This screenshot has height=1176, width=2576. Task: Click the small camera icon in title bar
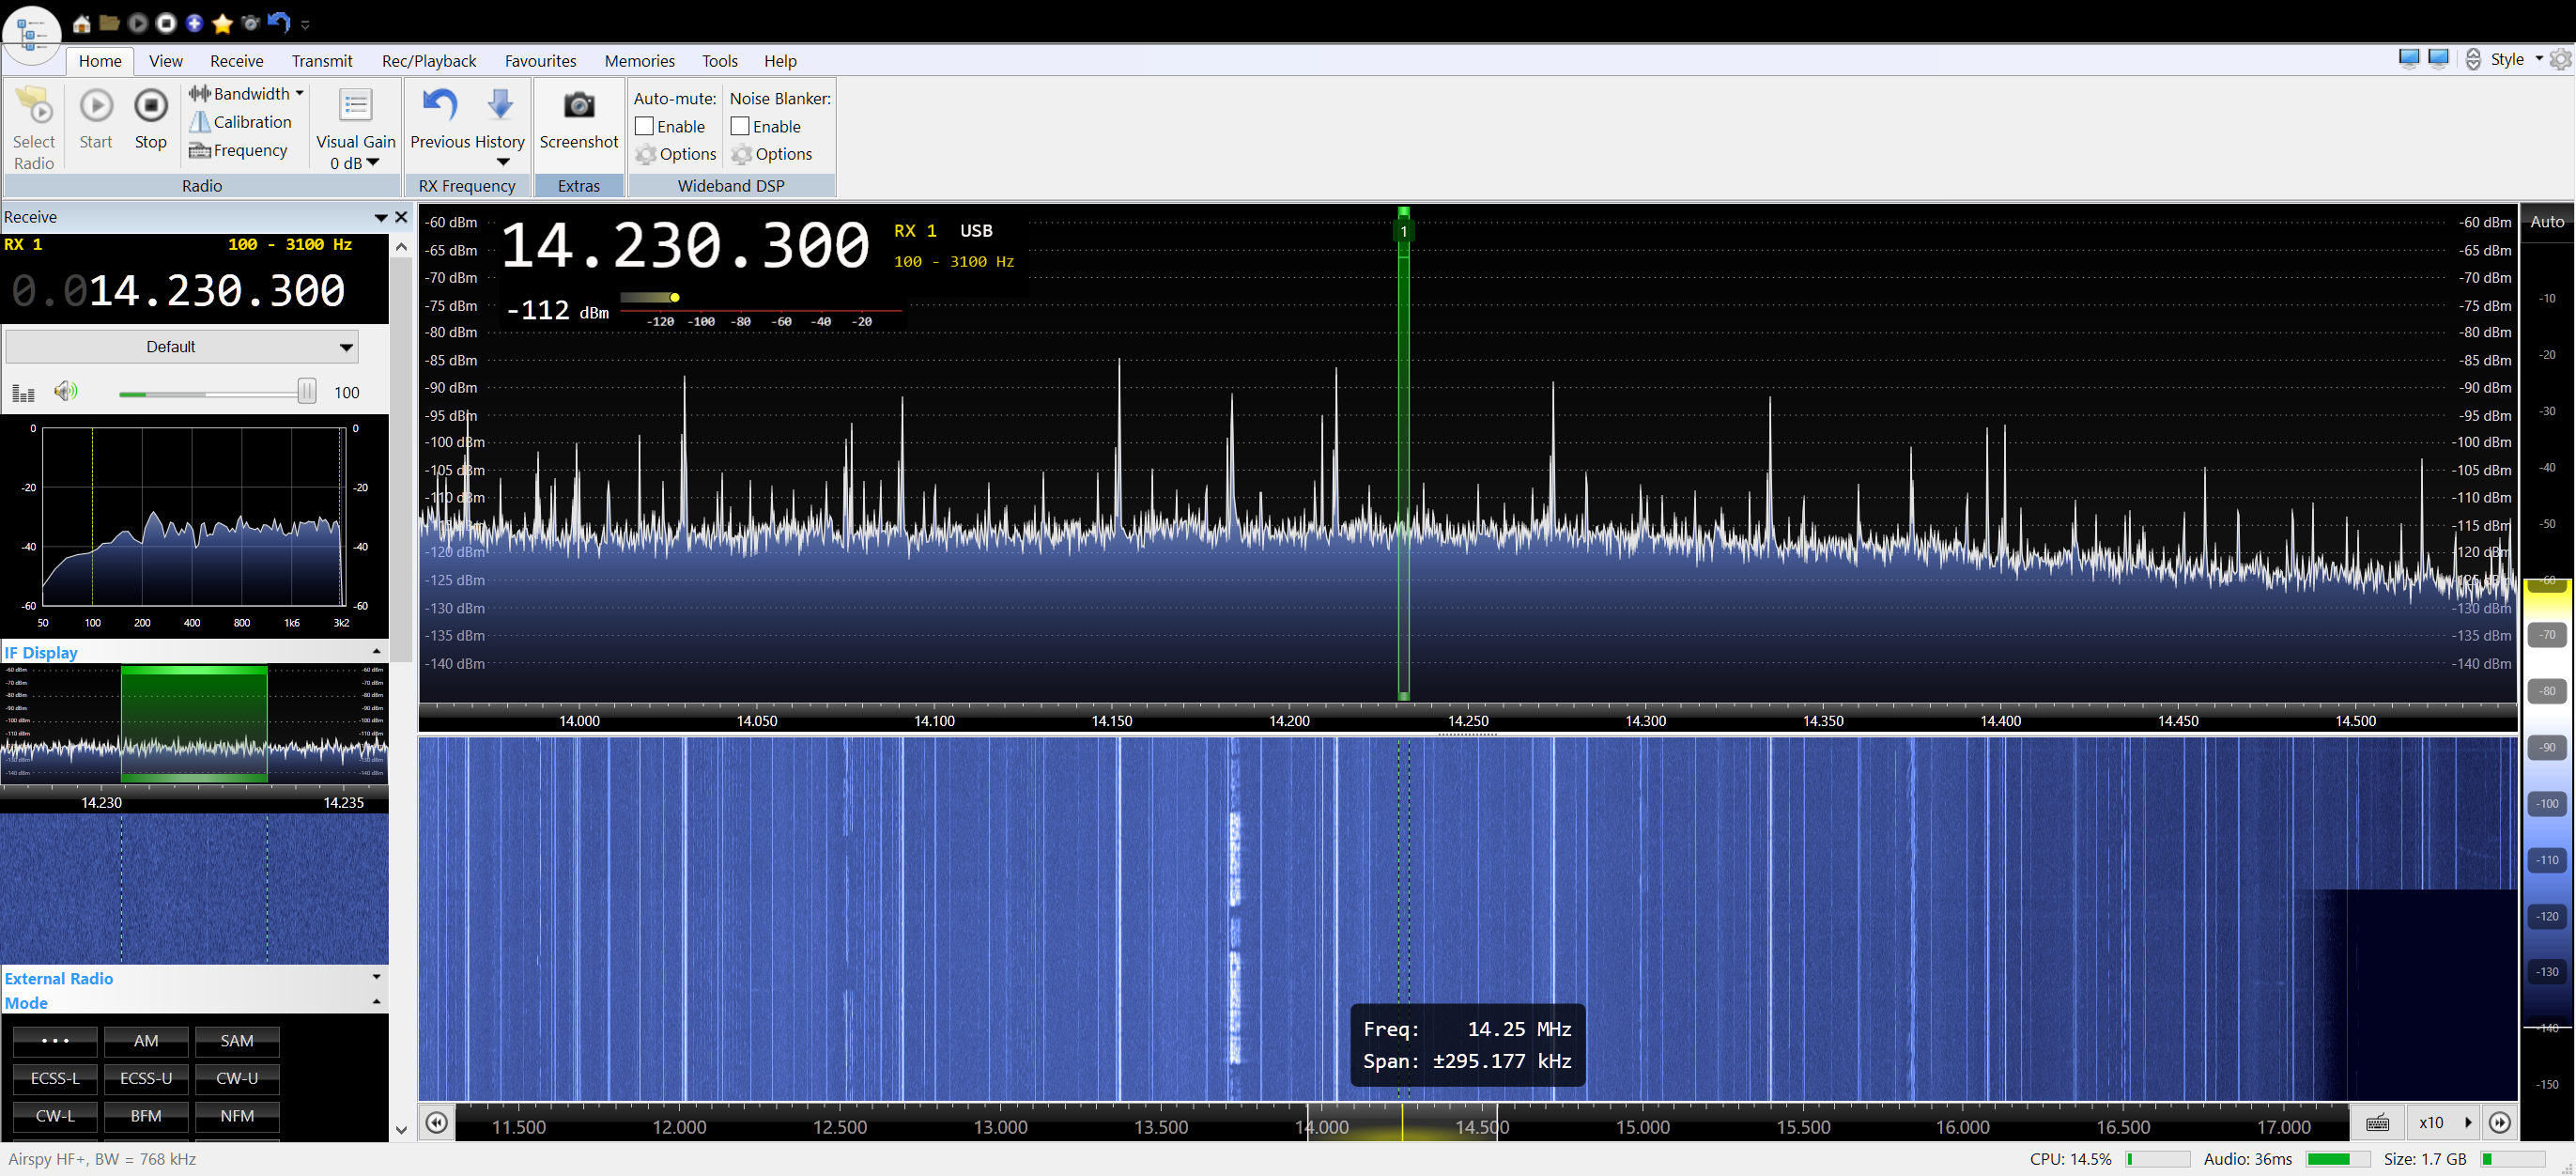coord(250,23)
